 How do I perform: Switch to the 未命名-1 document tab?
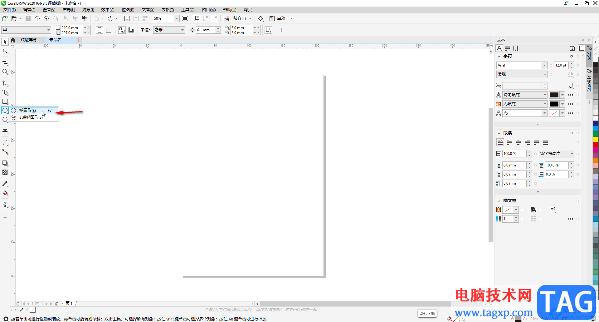(x=57, y=40)
